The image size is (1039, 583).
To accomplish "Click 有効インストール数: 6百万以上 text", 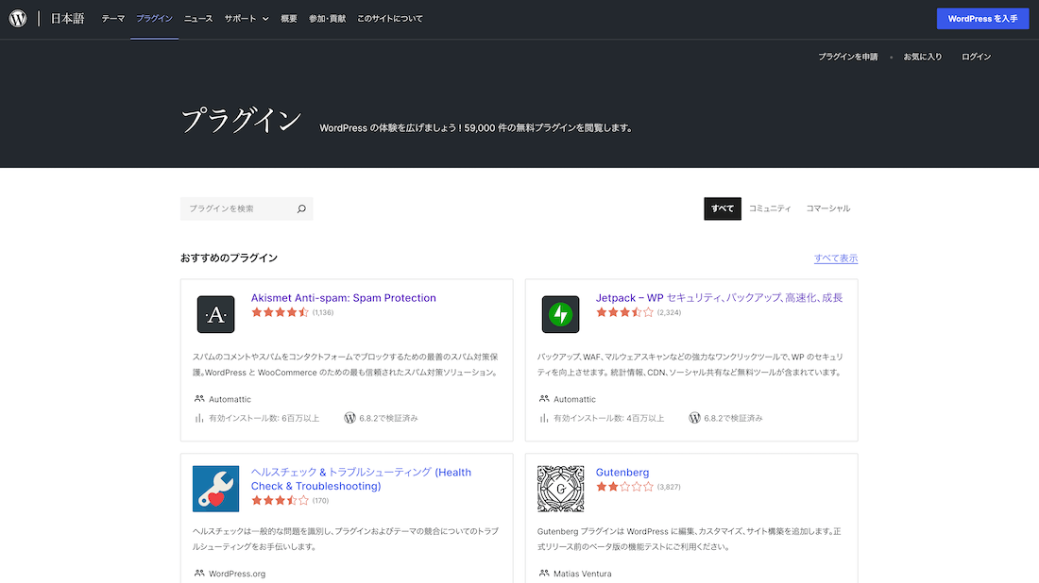I will coord(264,418).
